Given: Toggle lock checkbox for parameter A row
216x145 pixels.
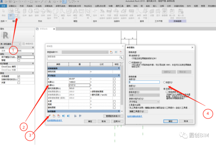Looking at the screenshot, I should [114, 79].
